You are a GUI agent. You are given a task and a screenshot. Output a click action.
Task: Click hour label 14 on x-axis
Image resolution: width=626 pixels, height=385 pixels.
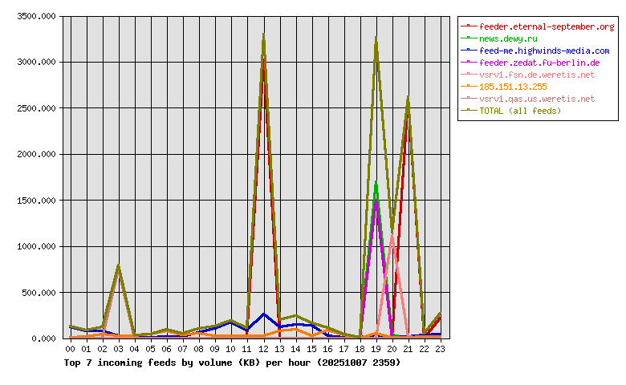pos(295,349)
